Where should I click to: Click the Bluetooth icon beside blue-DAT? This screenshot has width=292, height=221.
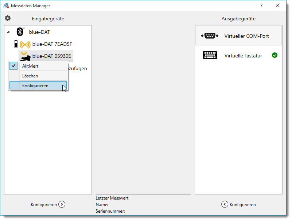tap(20, 32)
